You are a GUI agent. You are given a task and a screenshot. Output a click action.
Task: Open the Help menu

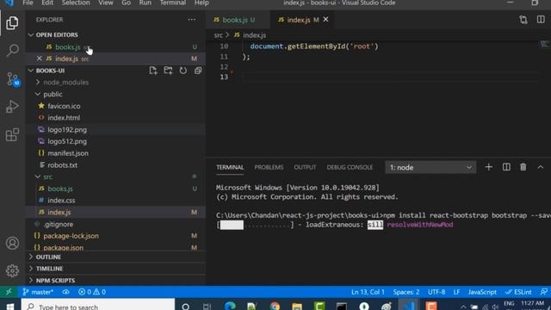(x=201, y=3)
